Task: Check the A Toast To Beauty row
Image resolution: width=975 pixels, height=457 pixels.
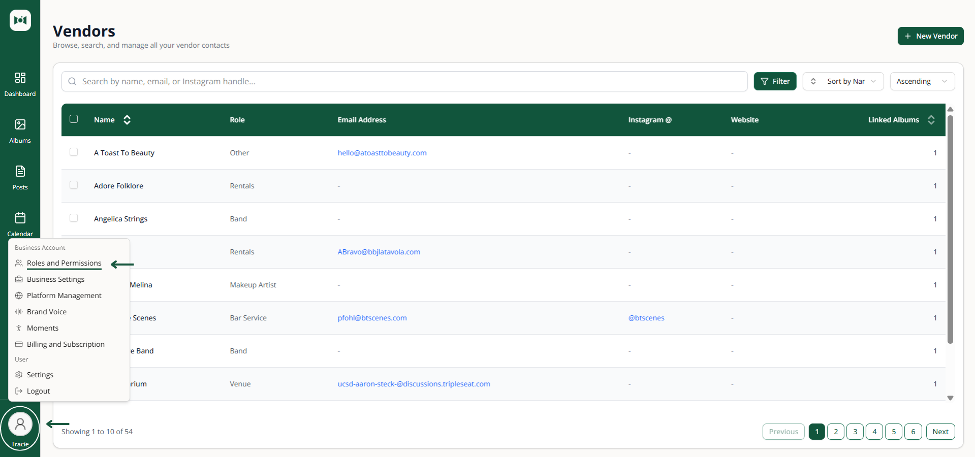Action: coord(74,152)
